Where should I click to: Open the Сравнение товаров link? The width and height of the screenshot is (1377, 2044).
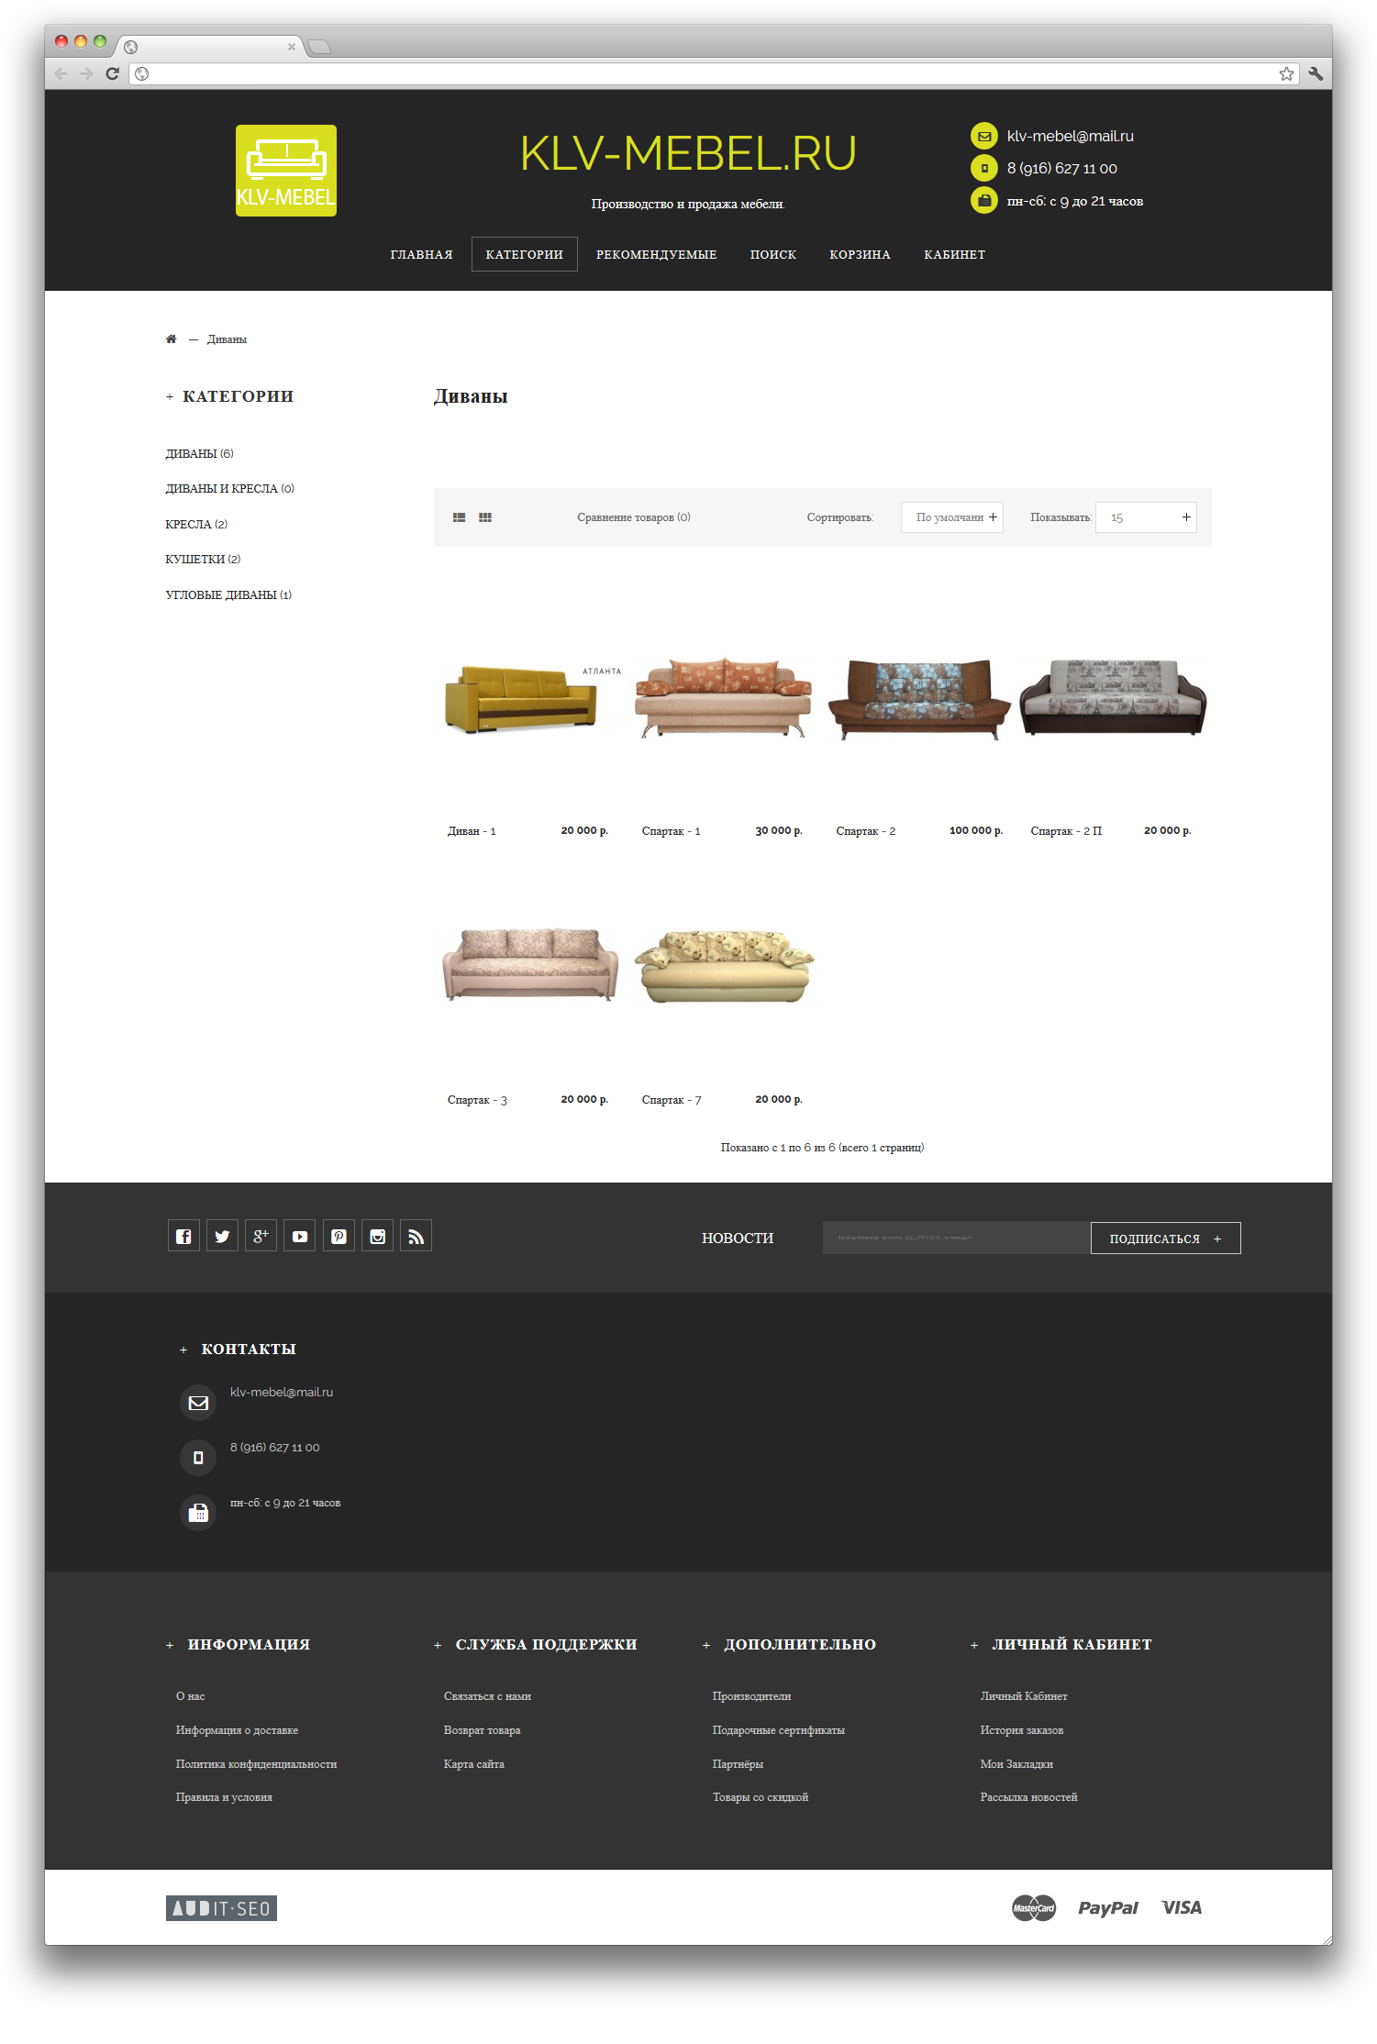point(633,517)
